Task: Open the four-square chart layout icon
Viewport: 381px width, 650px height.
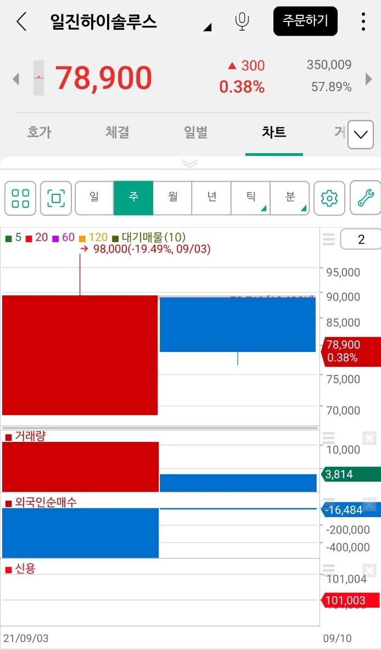Action: (x=20, y=198)
